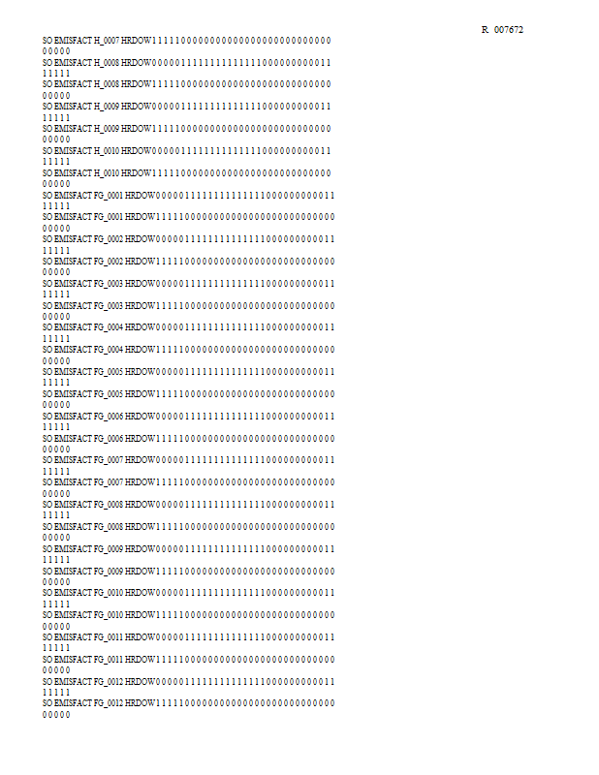
Task: Click the H_0008 HRDOW line beginning 00000
Action: point(187,68)
